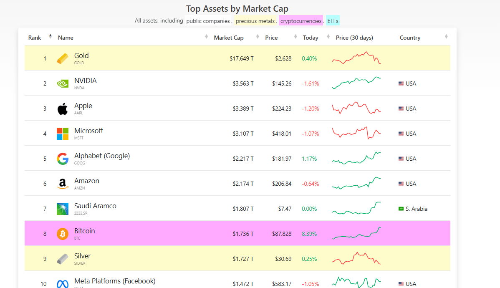
Task: Open the Alphabet (Google) company page
Action: tap(102, 156)
